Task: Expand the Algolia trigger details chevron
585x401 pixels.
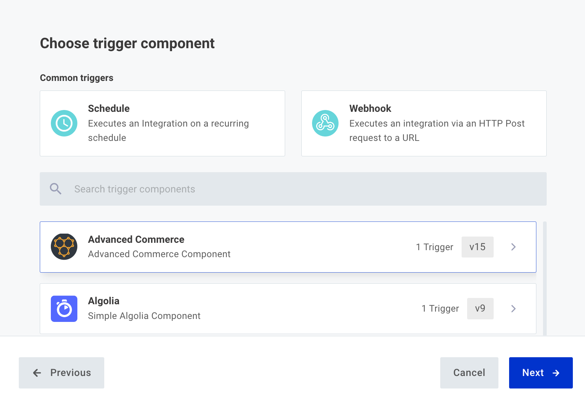Action: 513,309
